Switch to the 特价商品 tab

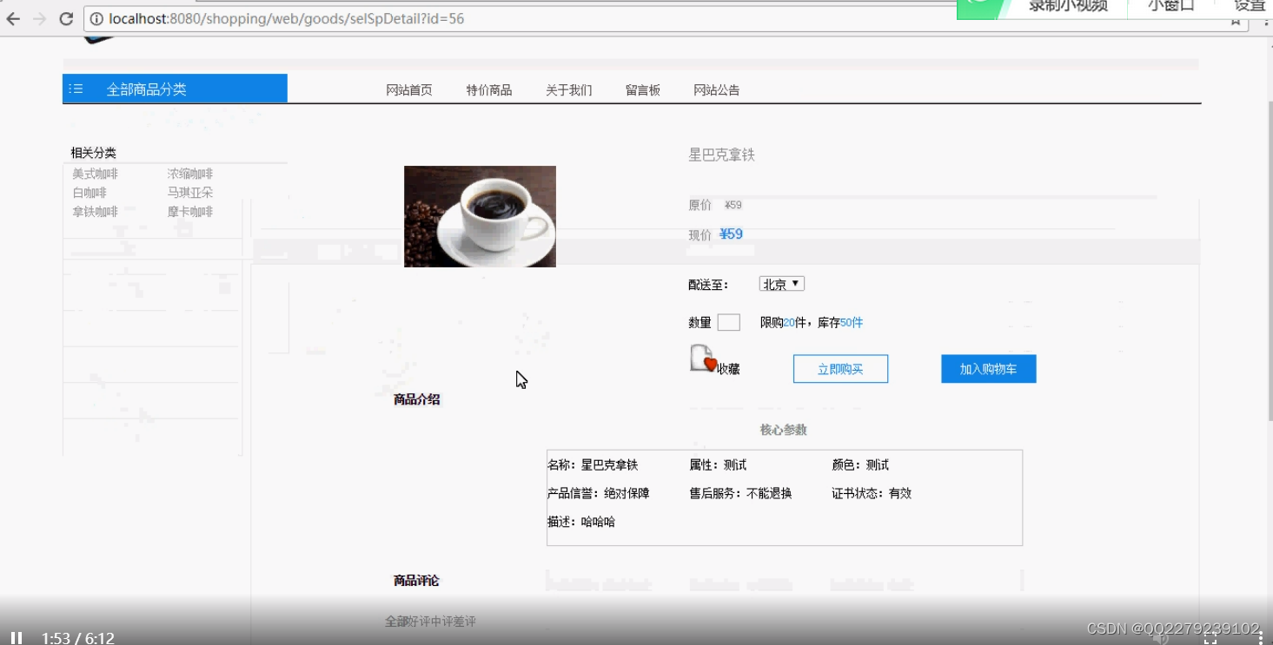coord(489,89)
